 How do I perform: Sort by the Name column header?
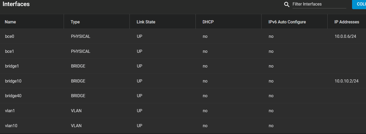11,22
